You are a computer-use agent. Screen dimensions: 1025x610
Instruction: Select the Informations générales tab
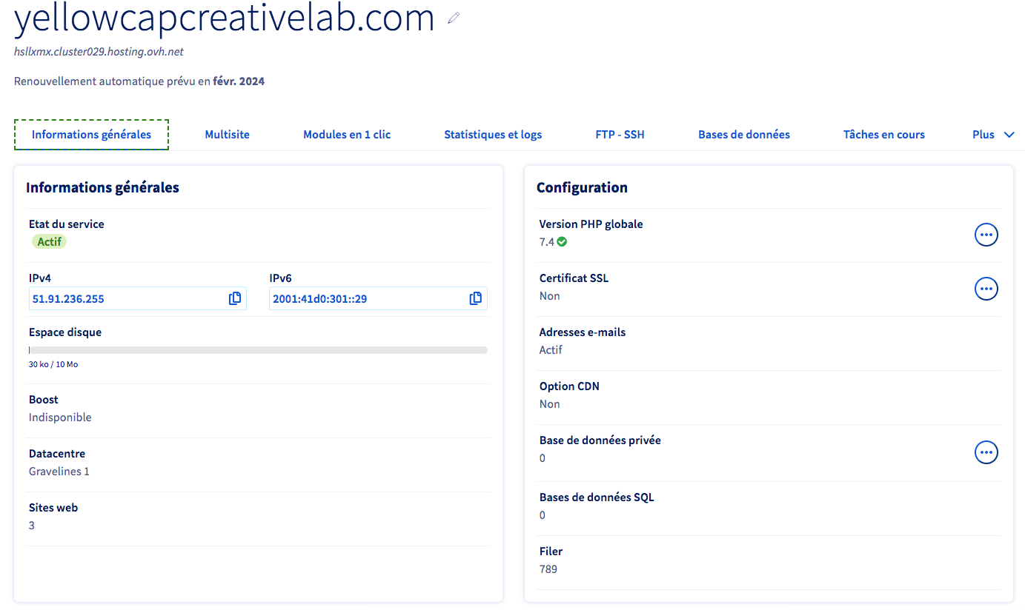pyautogui.click(x=91, y=135)
